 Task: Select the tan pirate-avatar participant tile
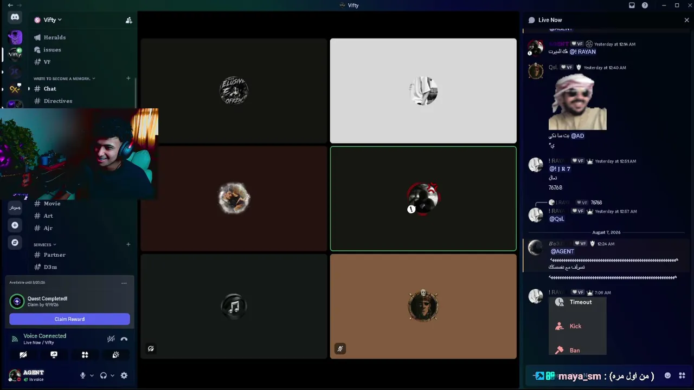(423, 307)
